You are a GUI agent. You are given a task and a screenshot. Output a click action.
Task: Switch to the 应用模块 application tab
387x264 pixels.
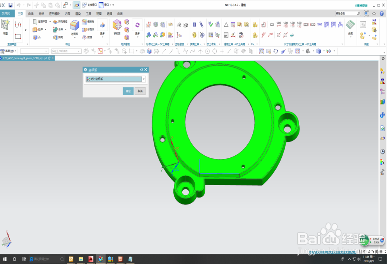point(54,14)
